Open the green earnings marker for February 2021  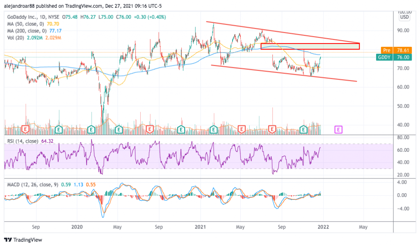click(x=213, y=130)
